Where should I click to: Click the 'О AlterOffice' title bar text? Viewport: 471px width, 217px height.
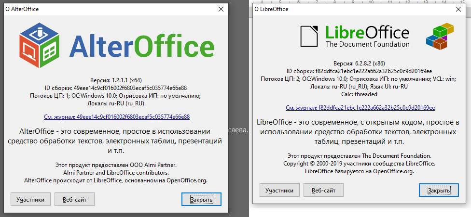(x=22, y=9)
